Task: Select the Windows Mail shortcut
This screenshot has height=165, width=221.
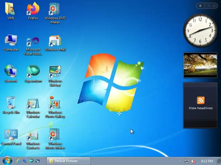Action: click(x=55, y=43)
